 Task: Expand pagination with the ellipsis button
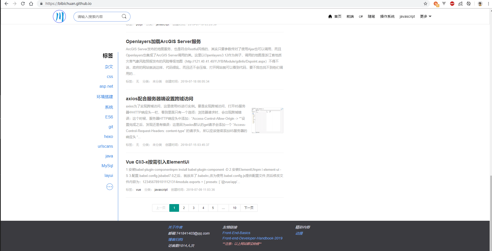pyautogui.click(x=223, y=208)
